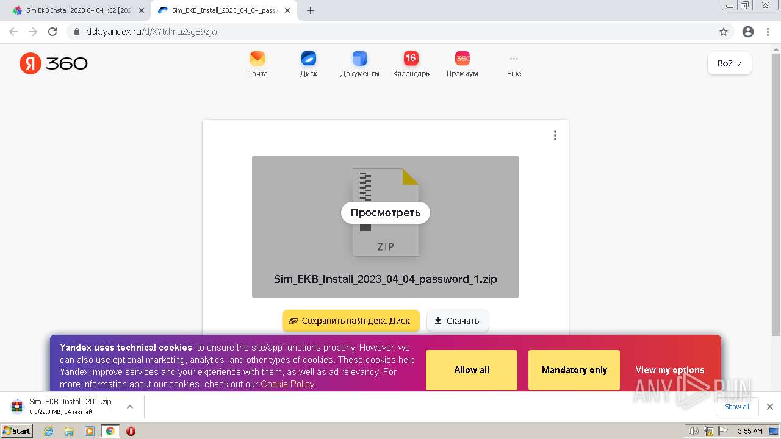The width and height of the screenshot is (781, 439).
Task: Click the Скачать download button
Action: [458, 321]
